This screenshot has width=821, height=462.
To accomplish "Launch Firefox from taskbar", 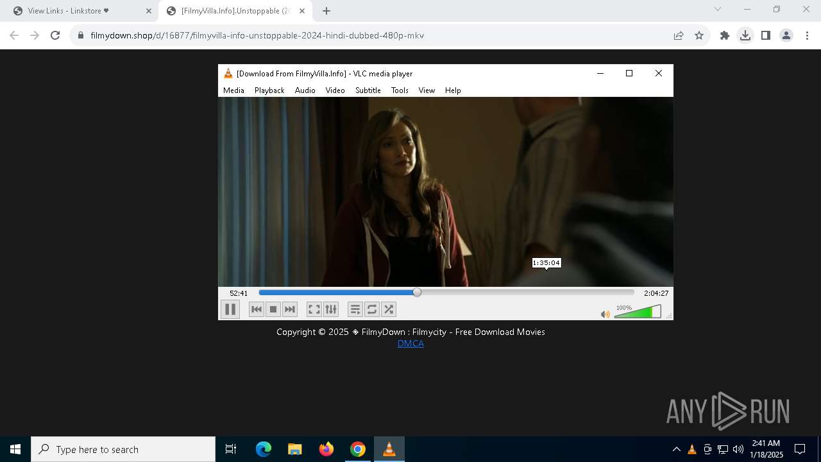I will pos(326,449).
